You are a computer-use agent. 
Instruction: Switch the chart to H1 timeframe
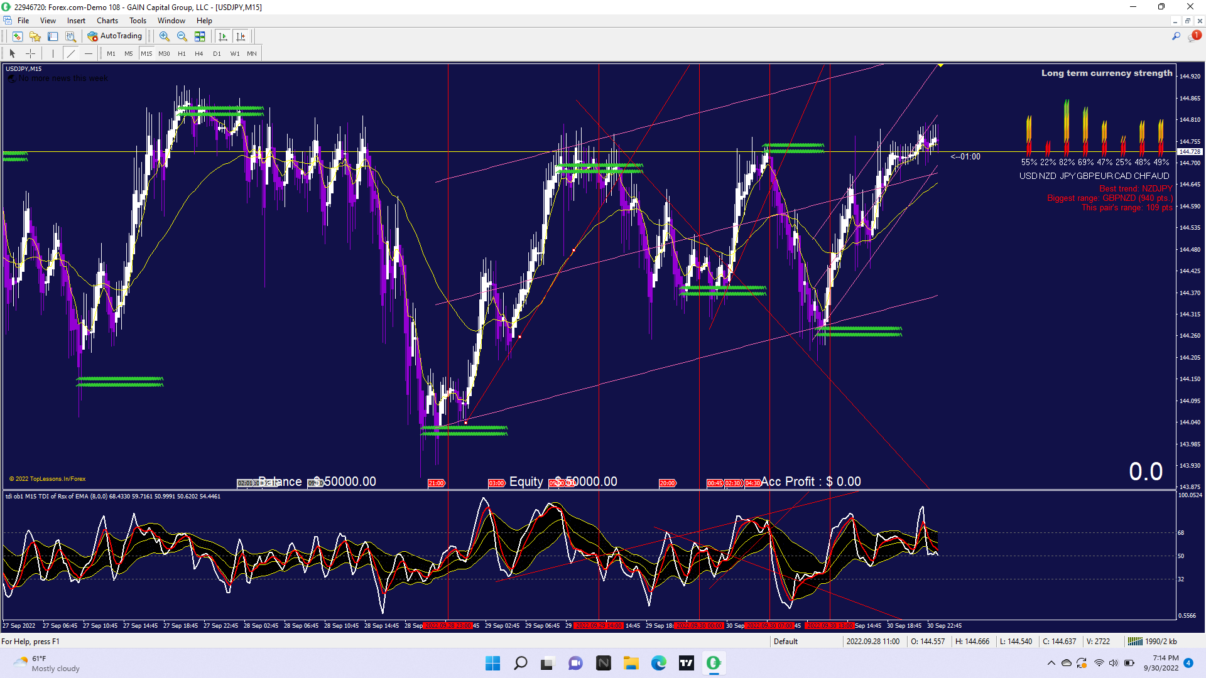[x=182, y=53]
